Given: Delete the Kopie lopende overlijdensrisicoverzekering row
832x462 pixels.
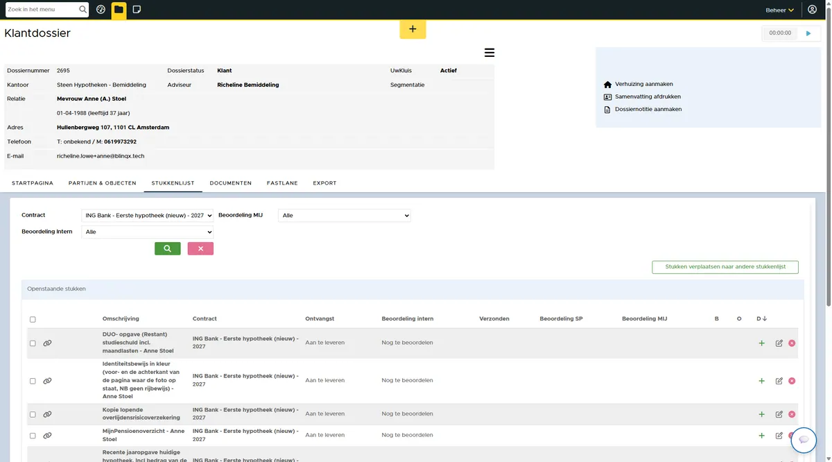Looking at the screenshot, I should pos(792,414).
